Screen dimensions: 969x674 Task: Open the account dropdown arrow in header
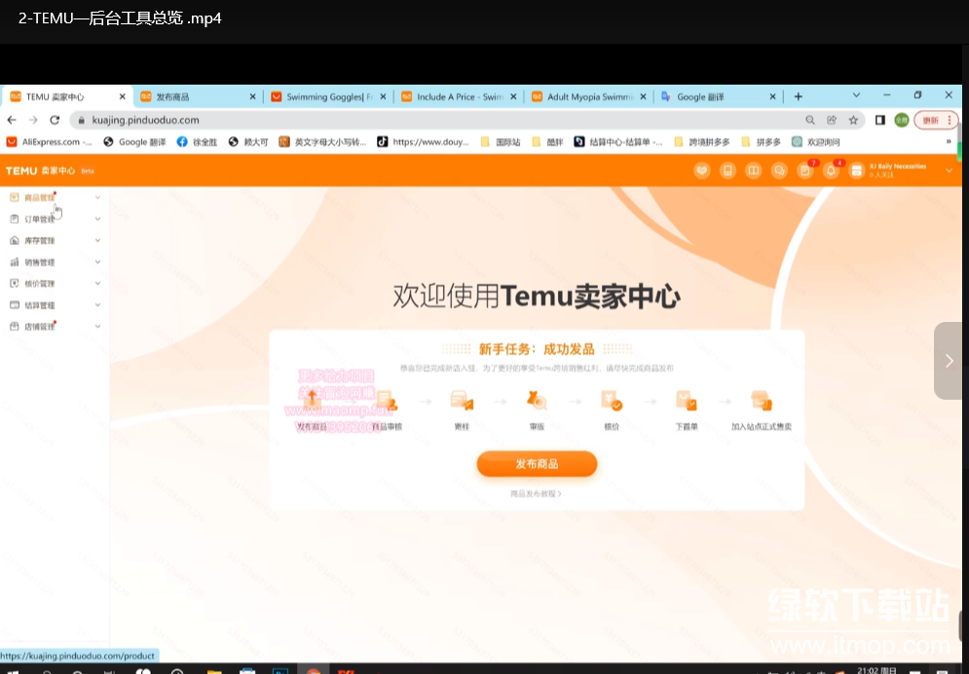pyautogui.click(x=950, y=170)
